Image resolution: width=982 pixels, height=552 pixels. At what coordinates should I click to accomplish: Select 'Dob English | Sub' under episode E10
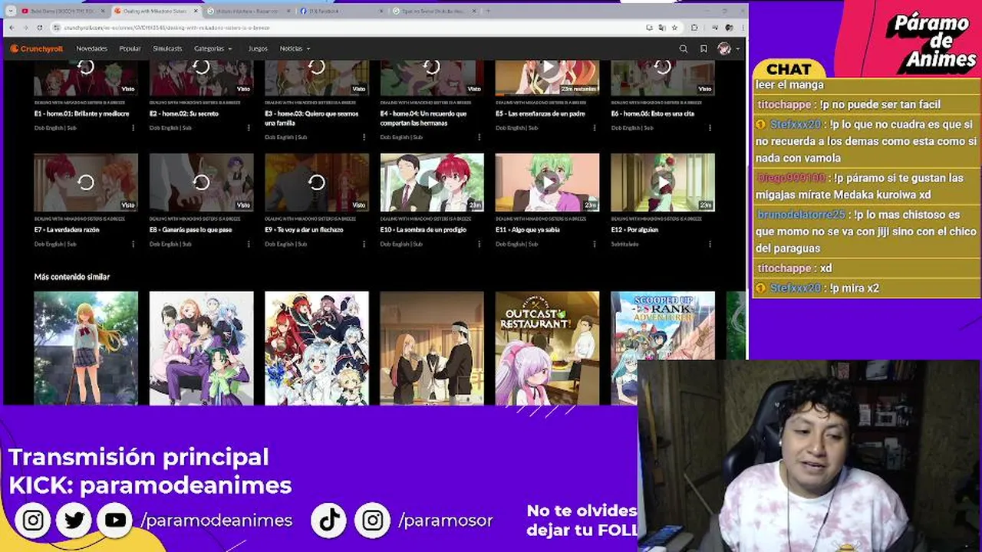coord(401,245)
